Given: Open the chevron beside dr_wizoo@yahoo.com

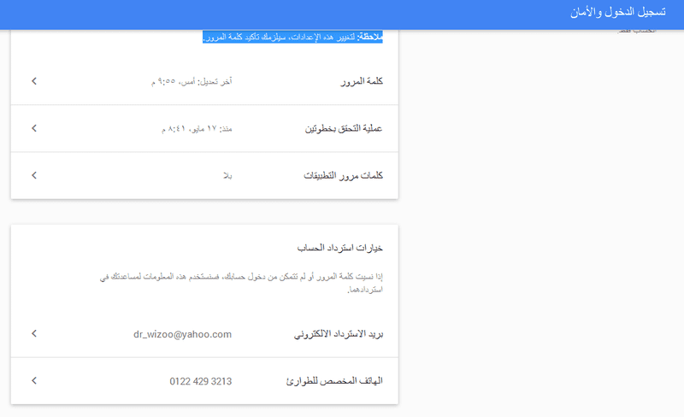Looking at the screenshot, I should click(x=34, y=334).
